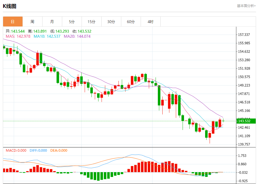
Task: Open the 基本面分析 link
Action: coord(246,6)
